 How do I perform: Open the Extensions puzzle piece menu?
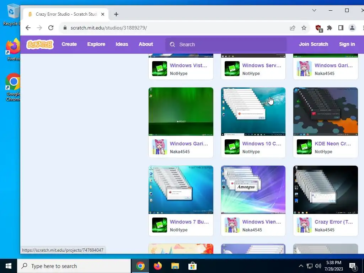pyautogui.click(x=330, y=28)
